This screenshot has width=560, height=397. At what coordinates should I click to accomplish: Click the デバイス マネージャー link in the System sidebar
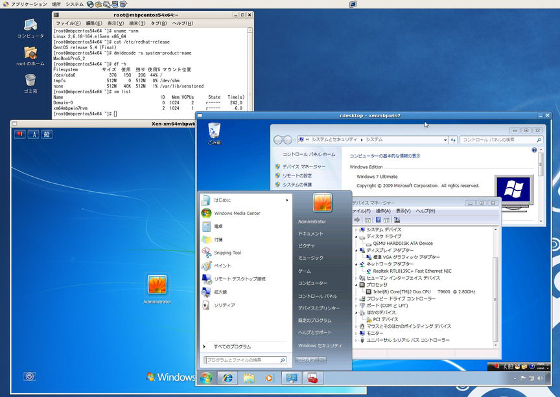(x=304, y=166)
